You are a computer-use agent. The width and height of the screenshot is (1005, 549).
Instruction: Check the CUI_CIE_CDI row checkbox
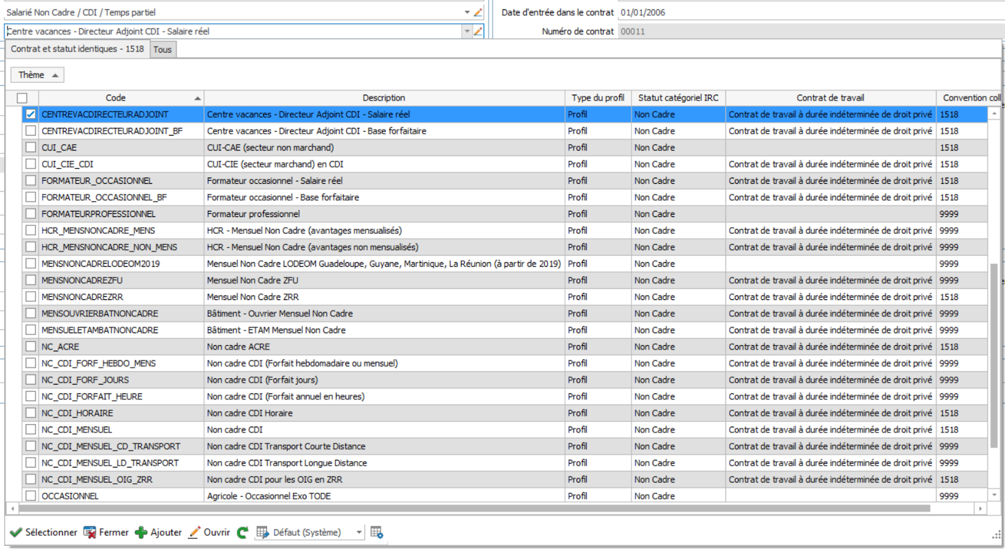[x=30, y=164]
